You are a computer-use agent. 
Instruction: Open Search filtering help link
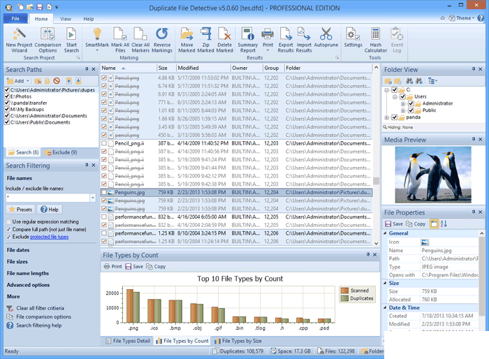tap(39, 325)
